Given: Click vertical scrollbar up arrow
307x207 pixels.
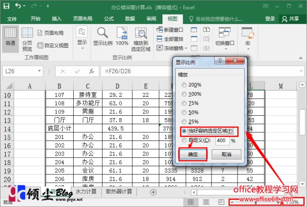Looking at the screenshot, I should click(x=302, y=85).
